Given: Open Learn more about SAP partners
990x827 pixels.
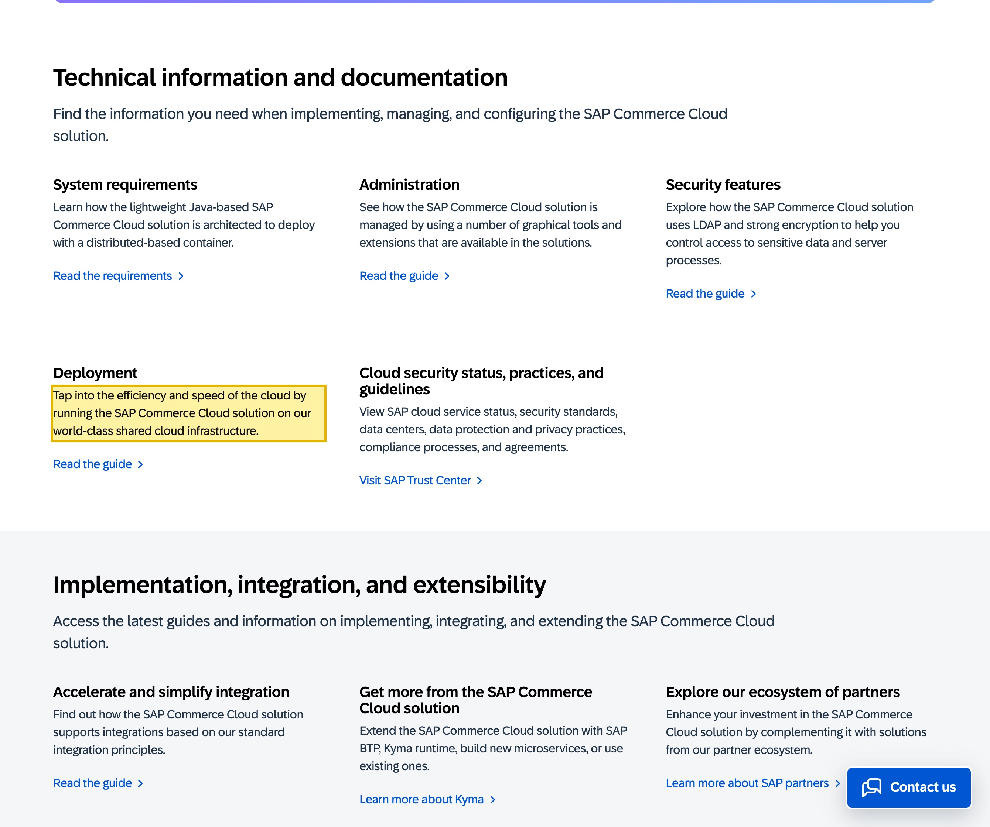Looking at the screenshot, I should pyautogui.click(x=753, y=783).
